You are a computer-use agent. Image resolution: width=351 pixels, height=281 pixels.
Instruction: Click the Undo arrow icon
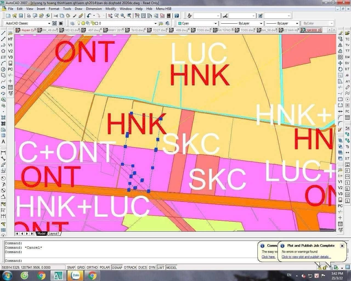89,16
